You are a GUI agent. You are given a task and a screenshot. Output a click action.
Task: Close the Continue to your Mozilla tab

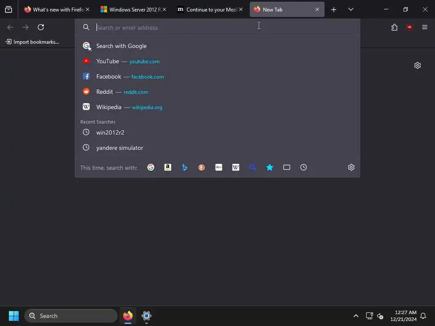(x=241, y=9)
